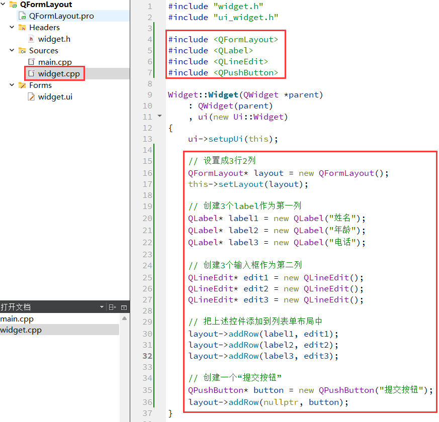Click the open documents scrollbar up arrow
Image resolution: width=439 pixels, height=422 pixels.
point(125,318)
